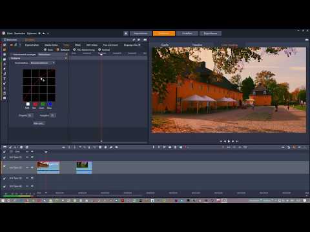Viewport: 310px width, 232px height.
Task: Jump to the next clip in the preview player
Action: point(237,141)
